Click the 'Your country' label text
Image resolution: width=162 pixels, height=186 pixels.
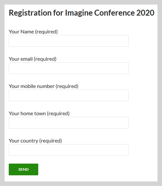click(23, 141)
